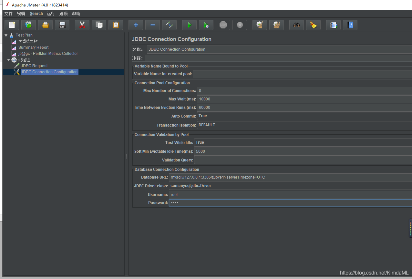Collapse all nodes with the minus icon
412x279 pixels.
[152, 25]
